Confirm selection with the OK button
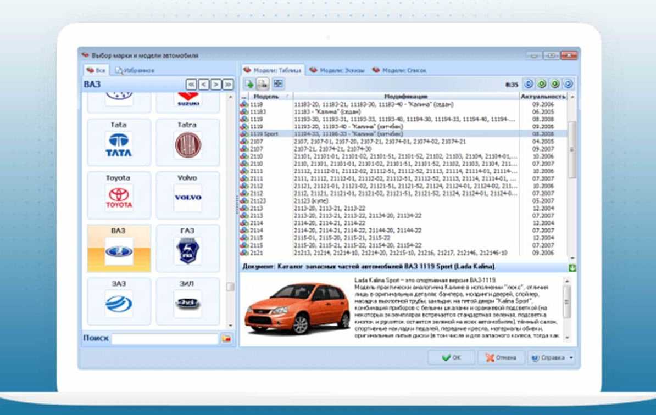Screen dimensions: 656x415 451,358
